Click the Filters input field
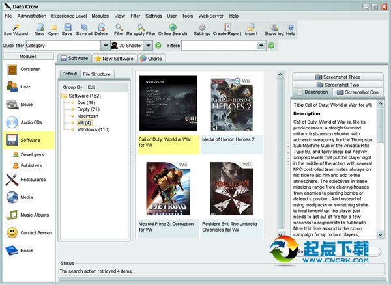 [219, 46]
